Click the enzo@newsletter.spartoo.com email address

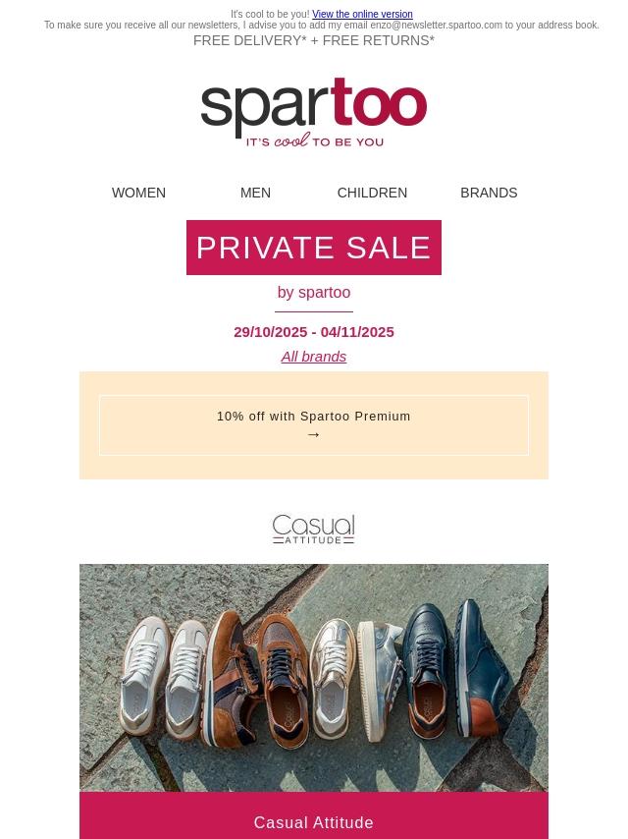(x=436, y=26)
